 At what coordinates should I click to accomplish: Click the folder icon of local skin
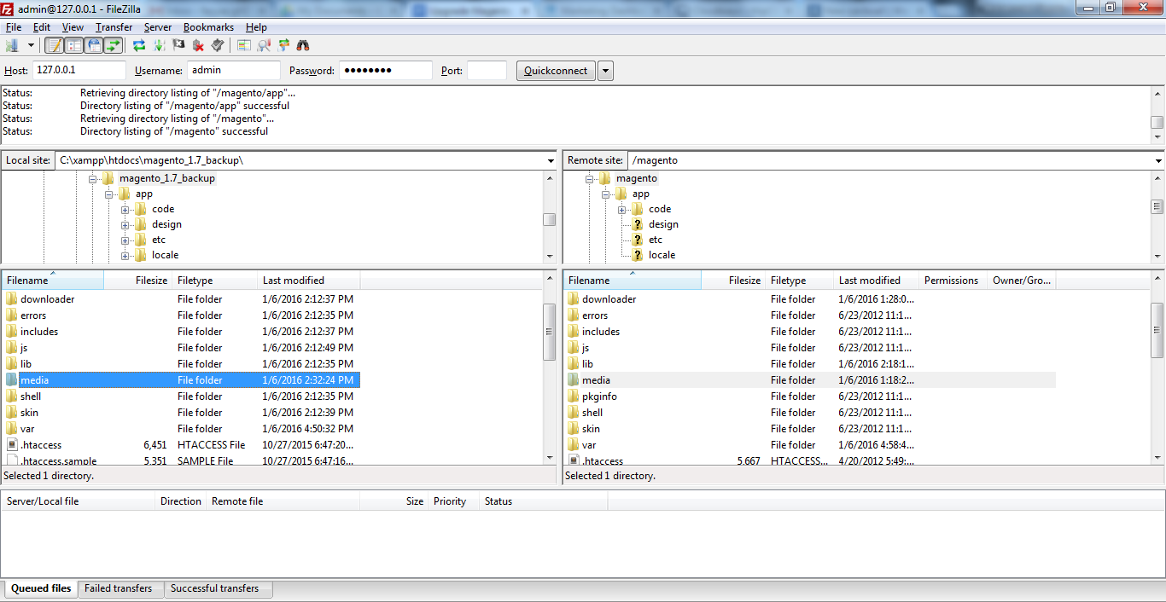click(11, 413)
